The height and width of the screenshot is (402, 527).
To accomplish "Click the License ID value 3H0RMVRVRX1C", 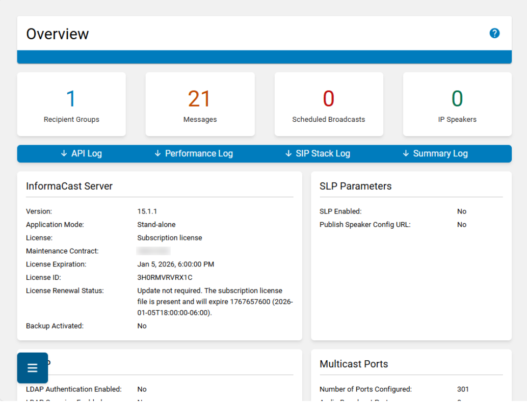I will click(x=165, y=277).
